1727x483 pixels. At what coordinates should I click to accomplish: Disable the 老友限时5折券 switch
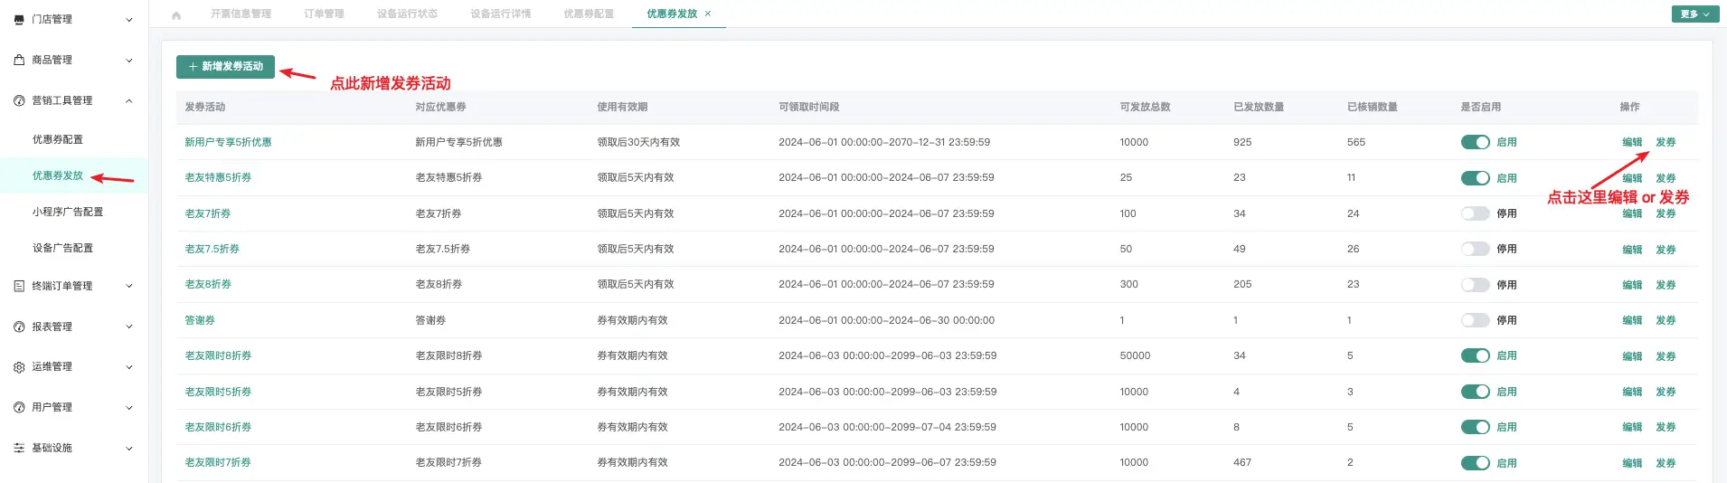(x=1475, y=392)
